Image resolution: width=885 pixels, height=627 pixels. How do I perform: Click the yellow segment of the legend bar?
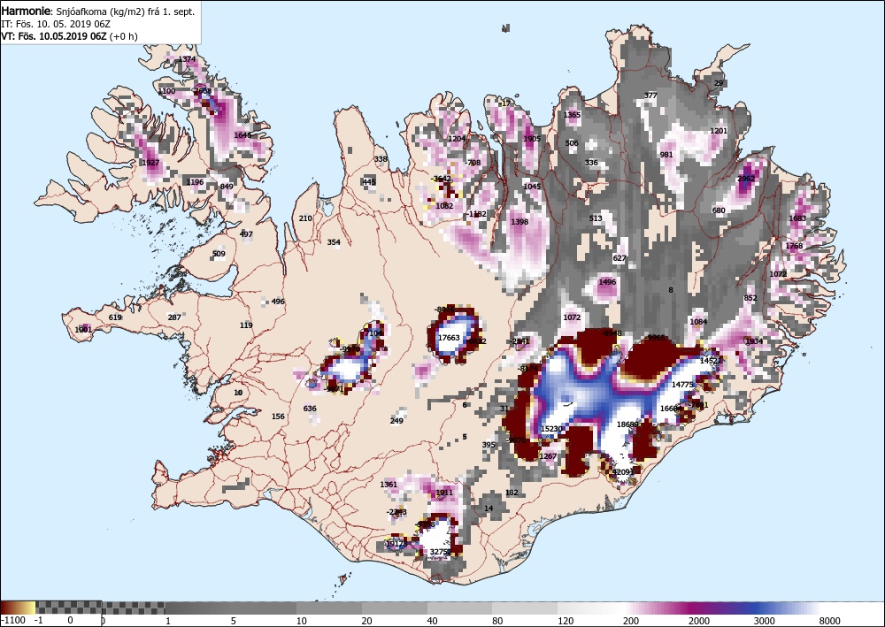point(29,608)
